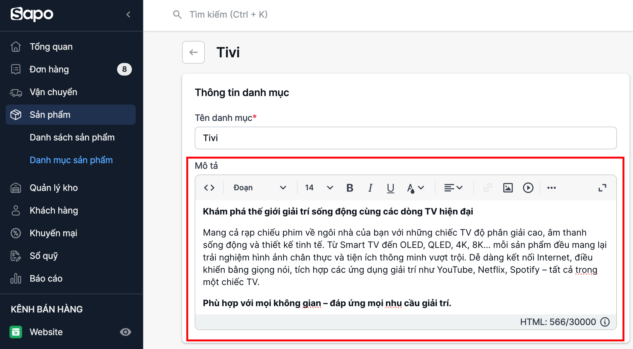Go to Quản lý kho menu
633x349 pixels.
point(54,188)
